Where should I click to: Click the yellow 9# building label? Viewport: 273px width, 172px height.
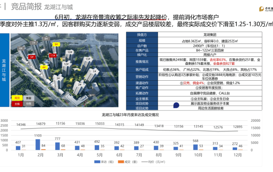(56, 44)
